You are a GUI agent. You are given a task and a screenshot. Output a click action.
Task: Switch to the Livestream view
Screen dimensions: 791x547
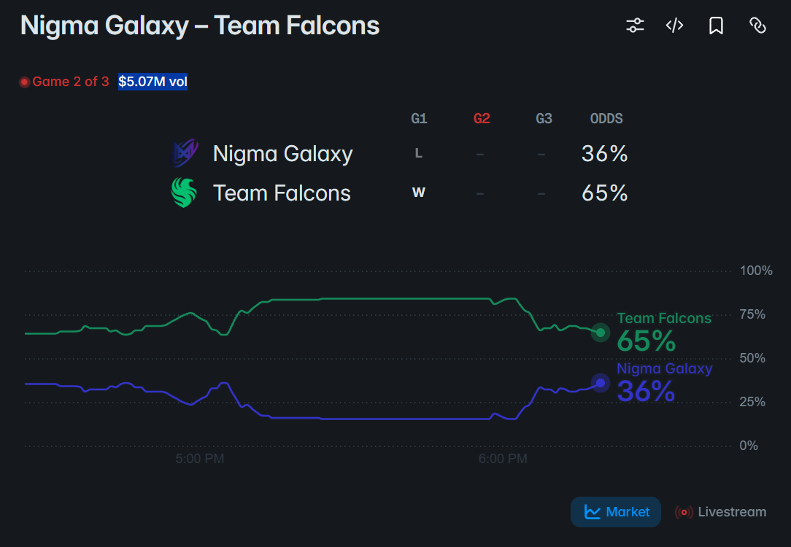(x=720, y=512)
